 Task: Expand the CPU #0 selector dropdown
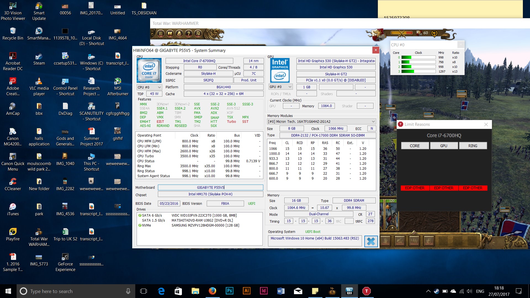[149, 87]
